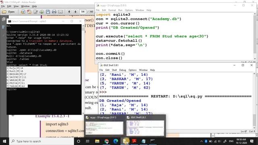
Task: Open Google Chrome from the taskbar
Action: 106,141
